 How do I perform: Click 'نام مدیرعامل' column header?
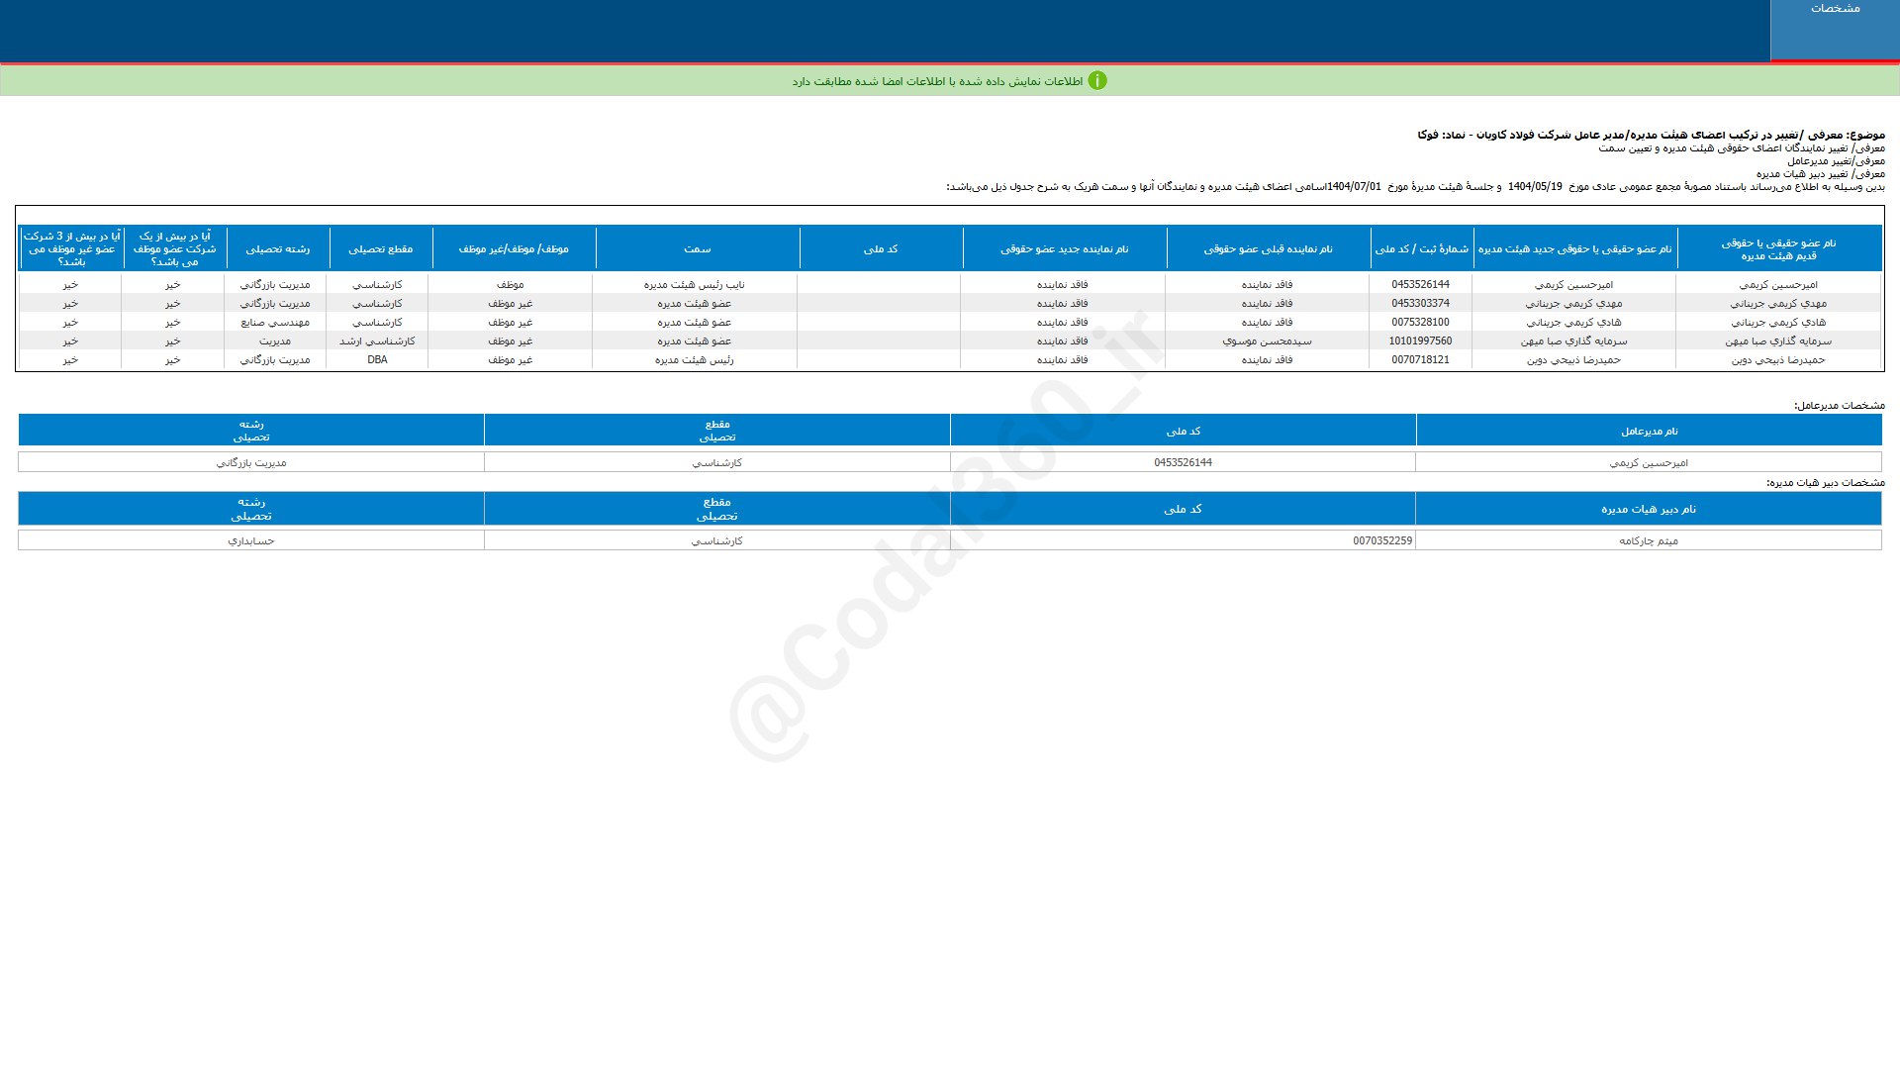(x=1649, y=432)
